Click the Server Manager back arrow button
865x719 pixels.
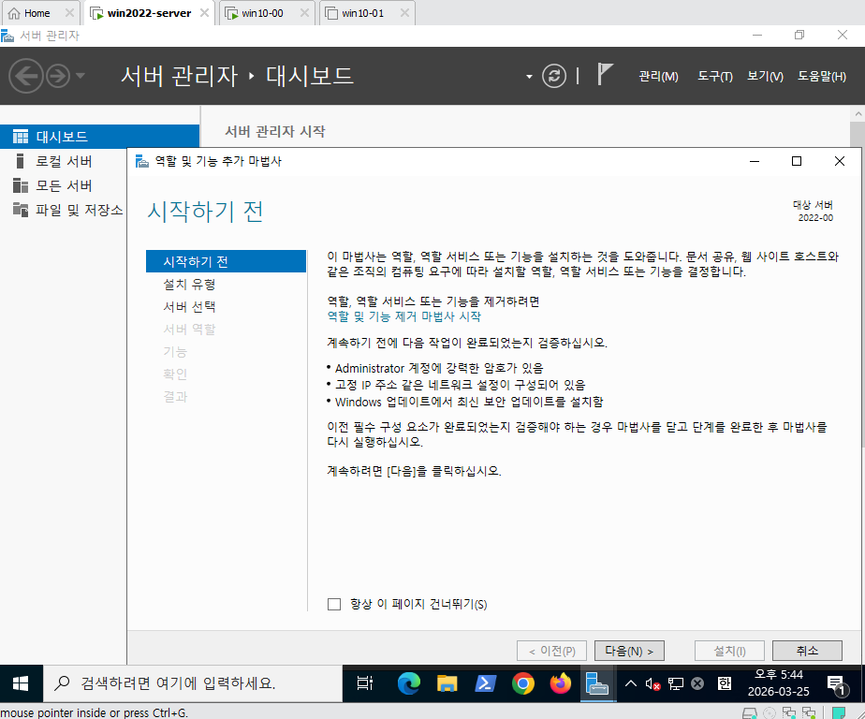coord(26,76)
